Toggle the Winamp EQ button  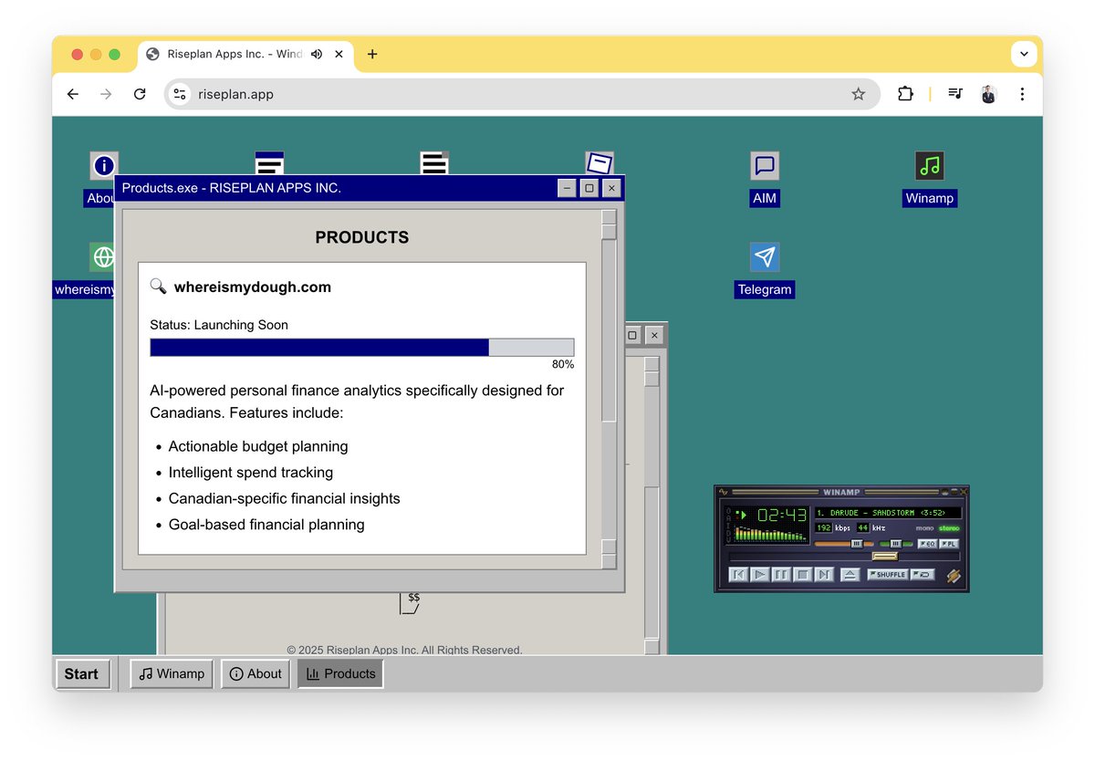928,544
